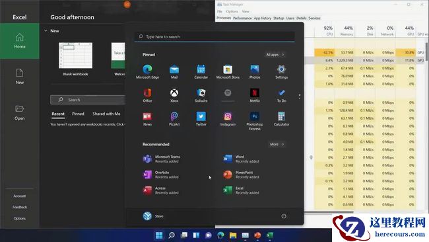This screenshot has width=429, height=242.
Task: Open the Calendar pinned app
Action: 201,72
